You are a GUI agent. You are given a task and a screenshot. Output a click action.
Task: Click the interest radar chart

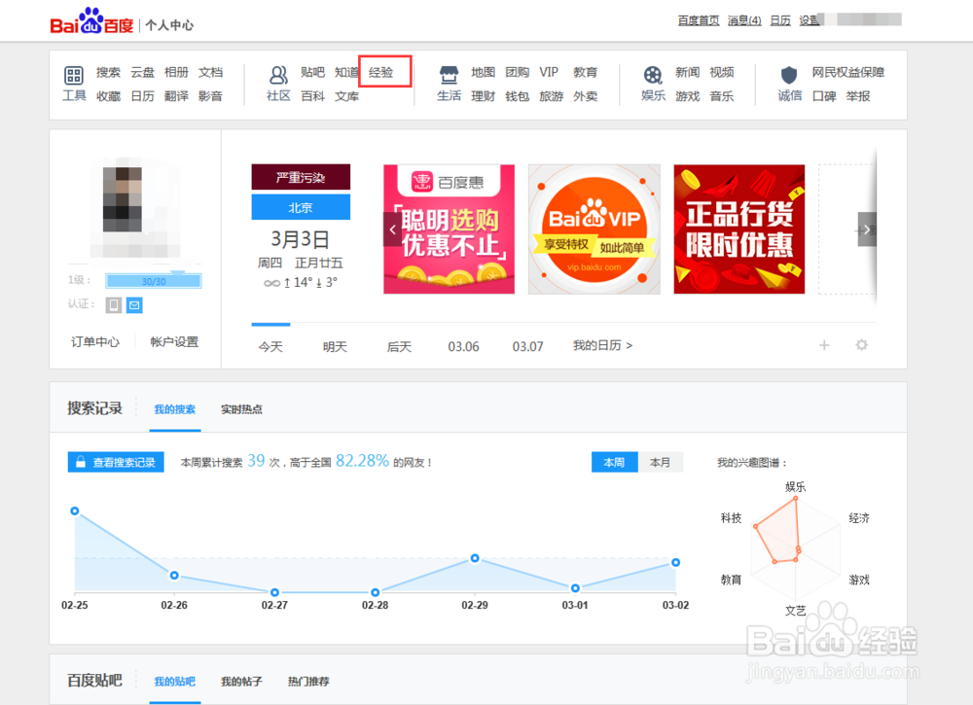point(796,549)
